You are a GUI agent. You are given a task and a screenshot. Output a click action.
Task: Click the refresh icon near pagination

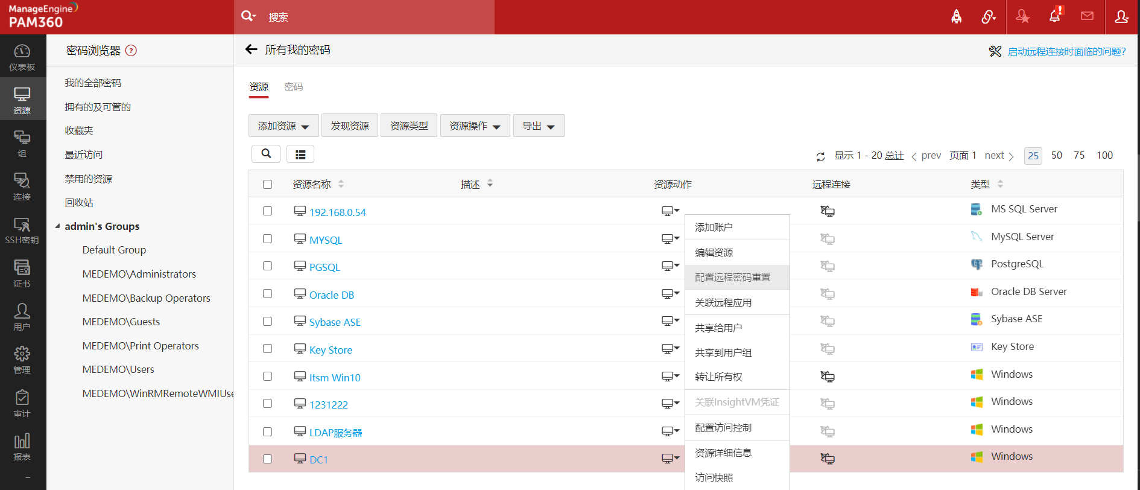click(820, 156)
